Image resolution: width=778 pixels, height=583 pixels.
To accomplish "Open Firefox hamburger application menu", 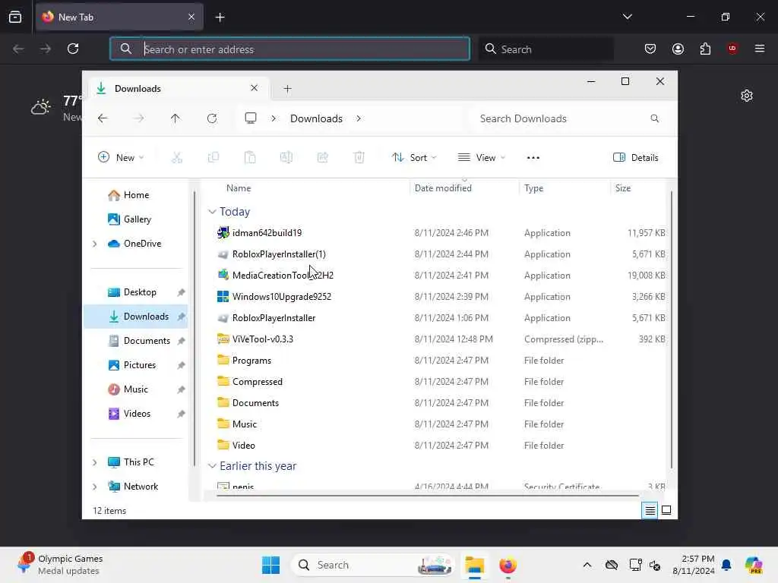I will tap(760, 49).
